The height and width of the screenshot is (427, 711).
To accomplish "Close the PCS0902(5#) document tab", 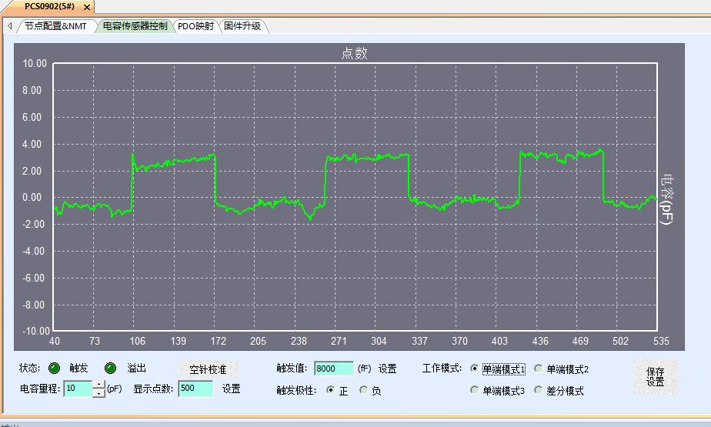I will (x=85, y=7).
